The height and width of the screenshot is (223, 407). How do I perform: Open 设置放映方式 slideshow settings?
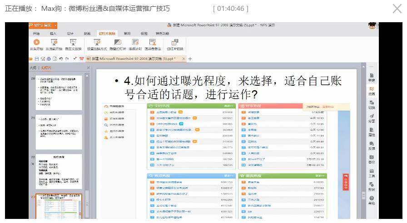click(x=97, y=44)
